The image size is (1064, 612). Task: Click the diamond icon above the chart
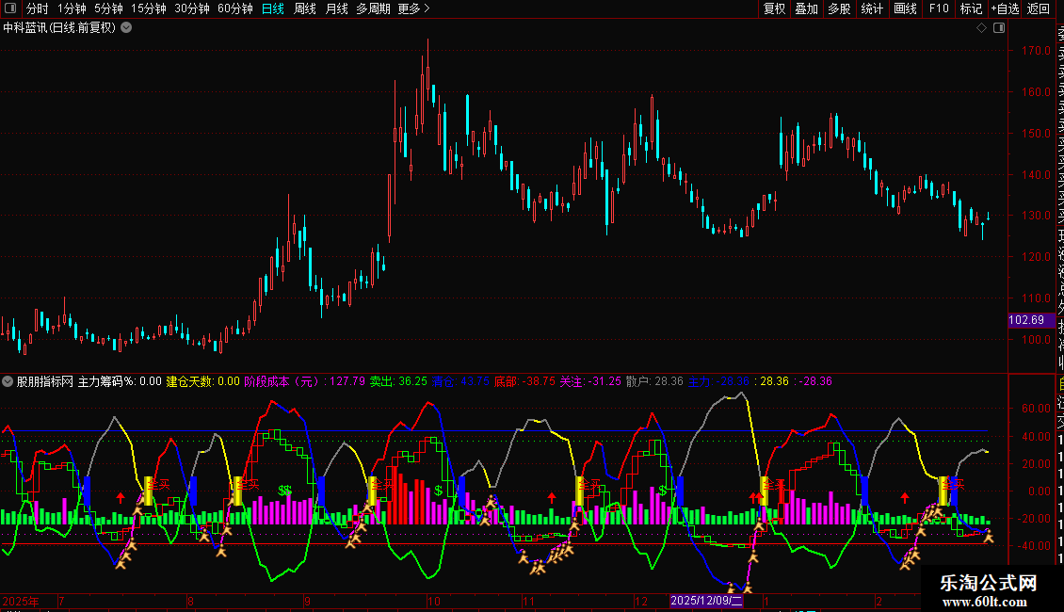pos(981,28)
